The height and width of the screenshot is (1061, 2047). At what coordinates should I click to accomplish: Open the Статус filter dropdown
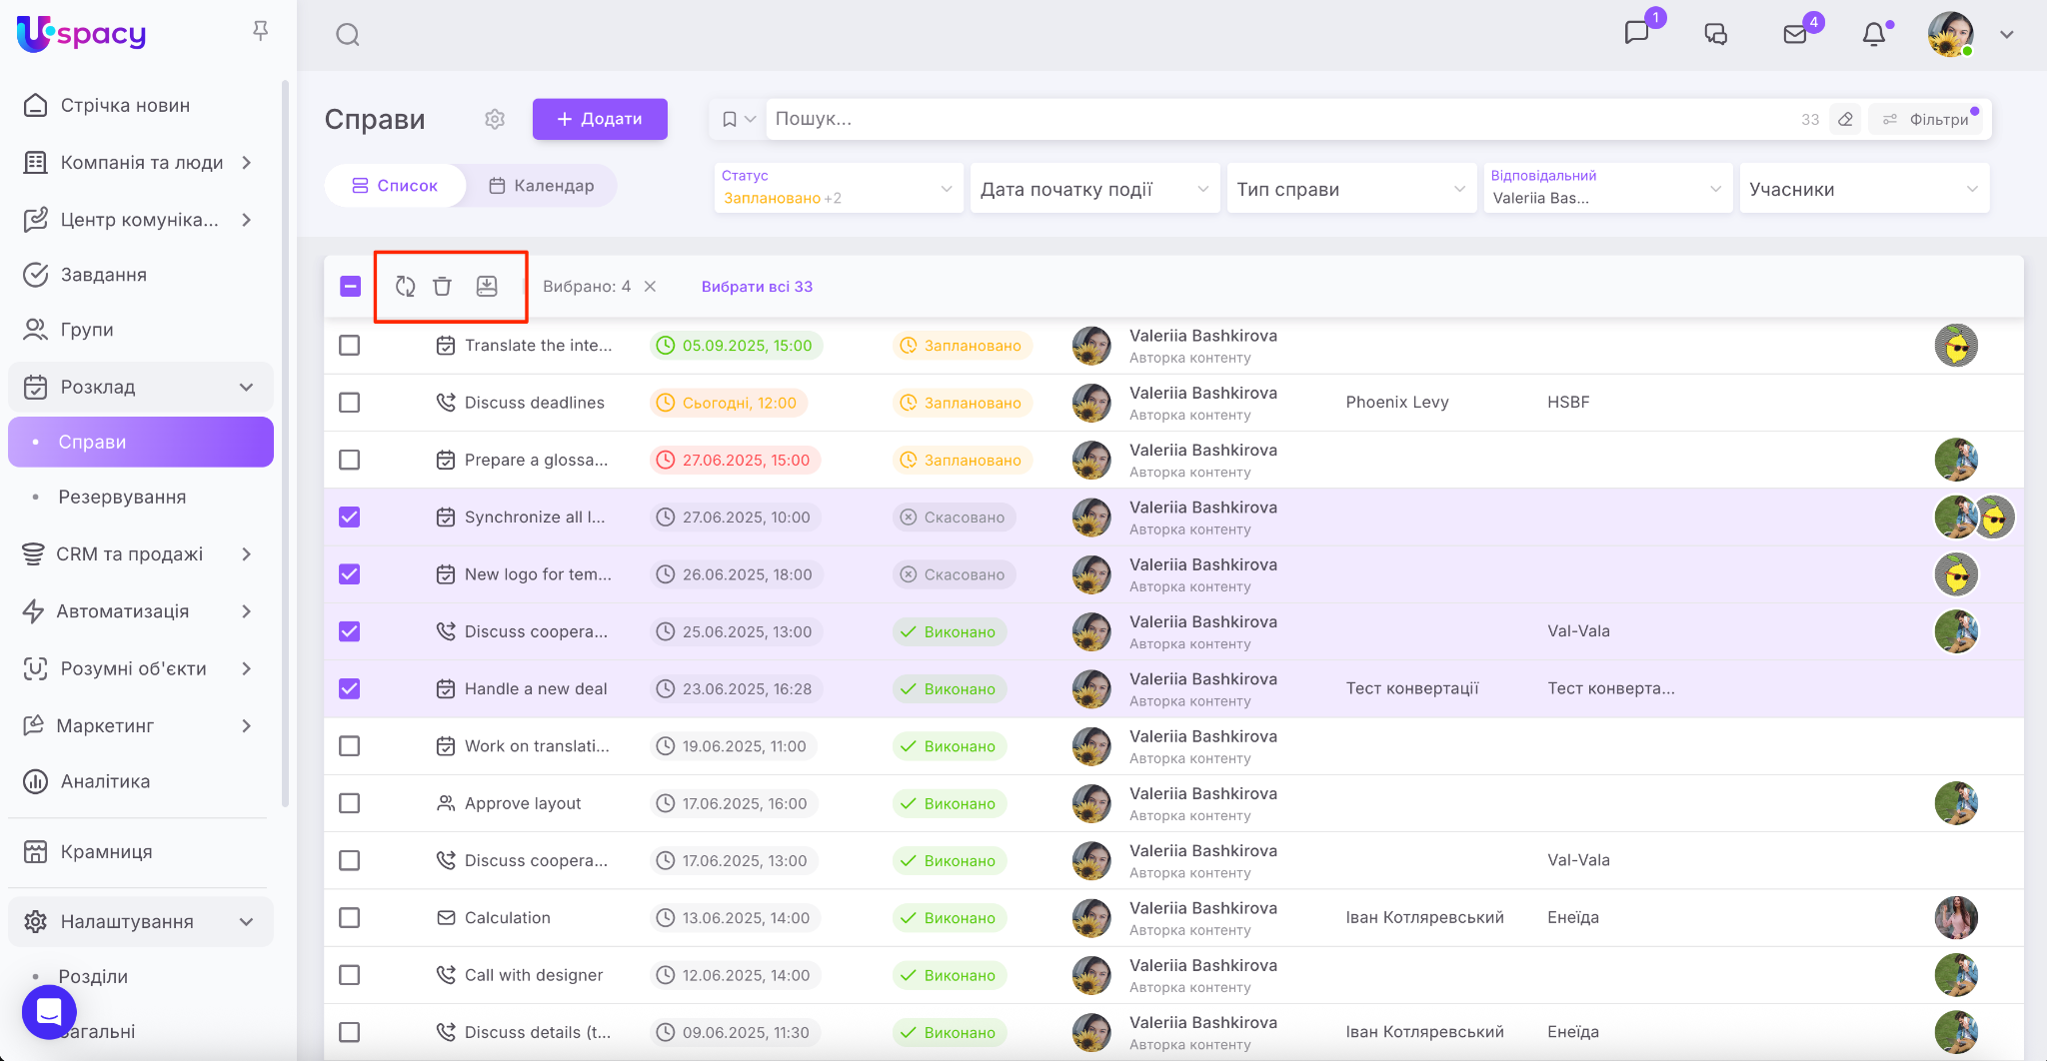tap(838, 189)
